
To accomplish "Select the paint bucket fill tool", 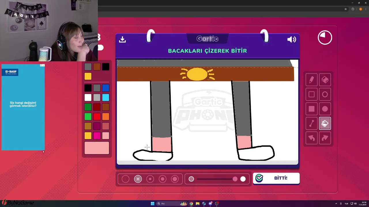I will pyautogui.click(x=325, y=124).
